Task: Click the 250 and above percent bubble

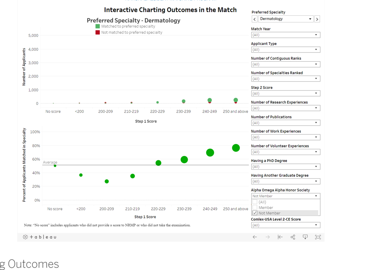Action: pyautogui.click(x=236, y=148)
